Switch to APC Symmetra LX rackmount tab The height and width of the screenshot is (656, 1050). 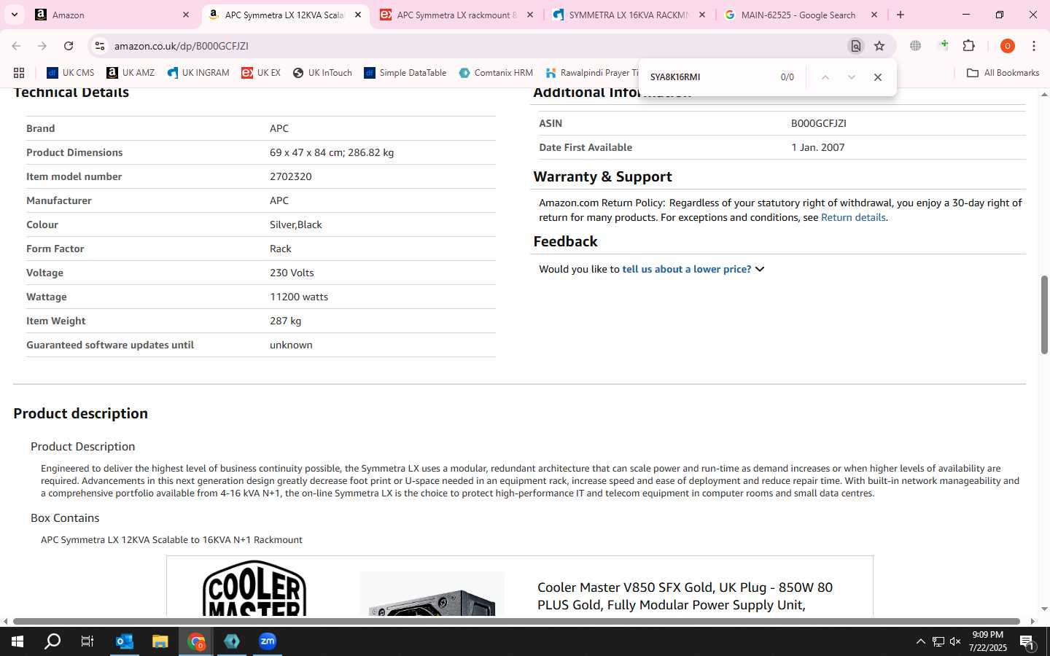[456, 15]
